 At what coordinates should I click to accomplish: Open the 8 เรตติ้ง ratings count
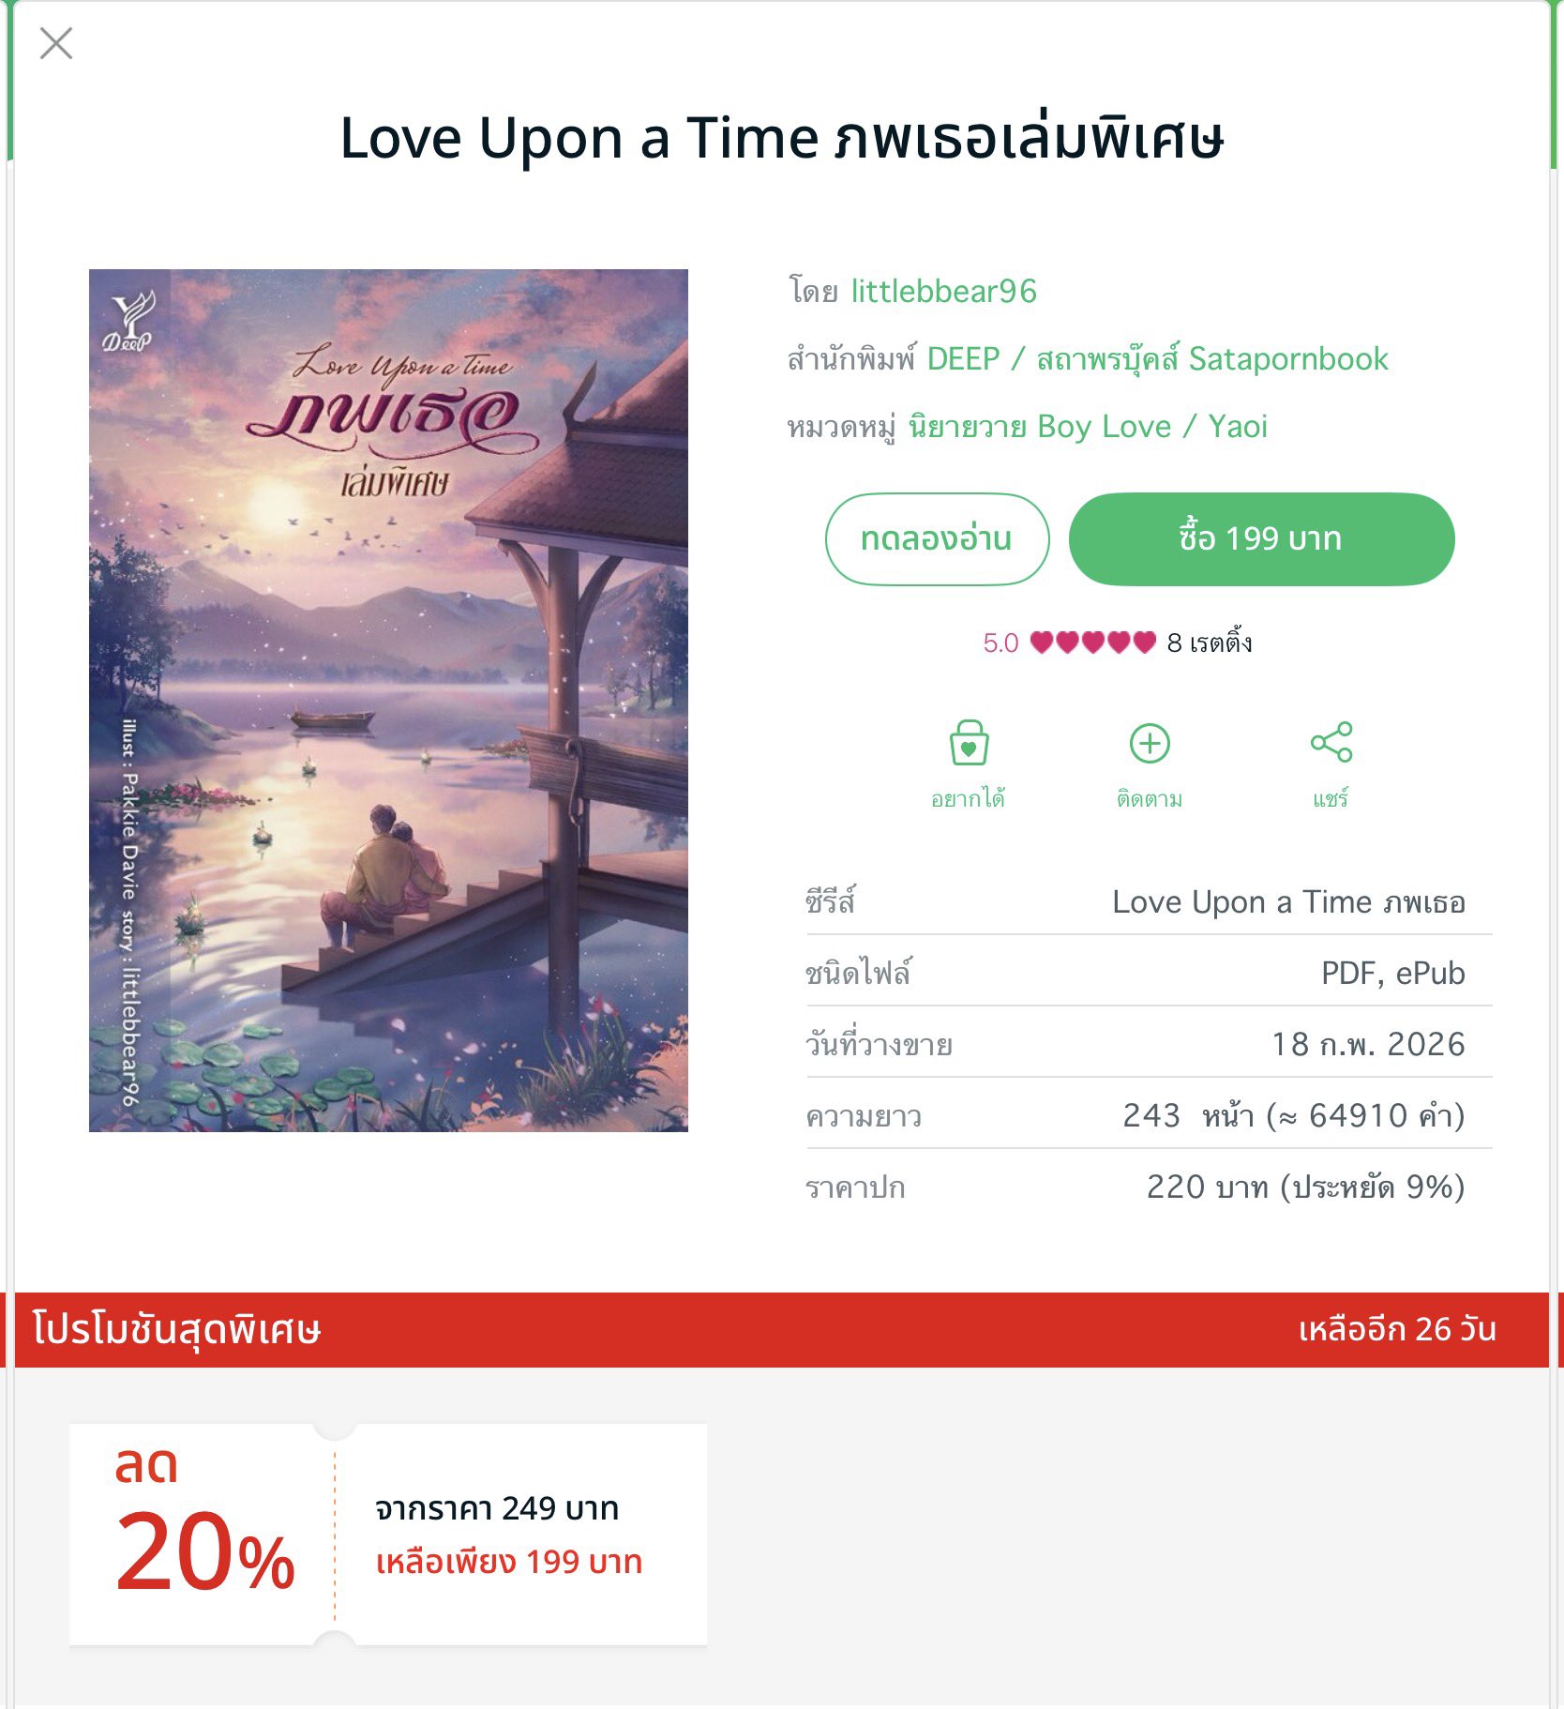coord(1210,643)
